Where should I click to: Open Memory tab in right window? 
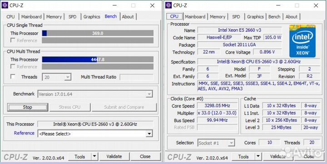tap(218, 17)
